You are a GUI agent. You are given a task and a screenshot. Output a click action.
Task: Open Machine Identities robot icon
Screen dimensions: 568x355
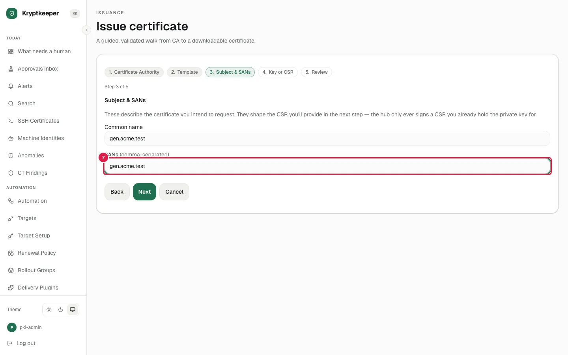coord(11,138)
